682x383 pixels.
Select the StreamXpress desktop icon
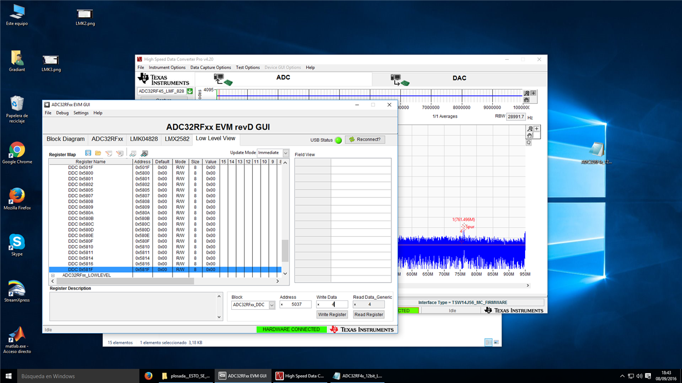tap(17, 292)
